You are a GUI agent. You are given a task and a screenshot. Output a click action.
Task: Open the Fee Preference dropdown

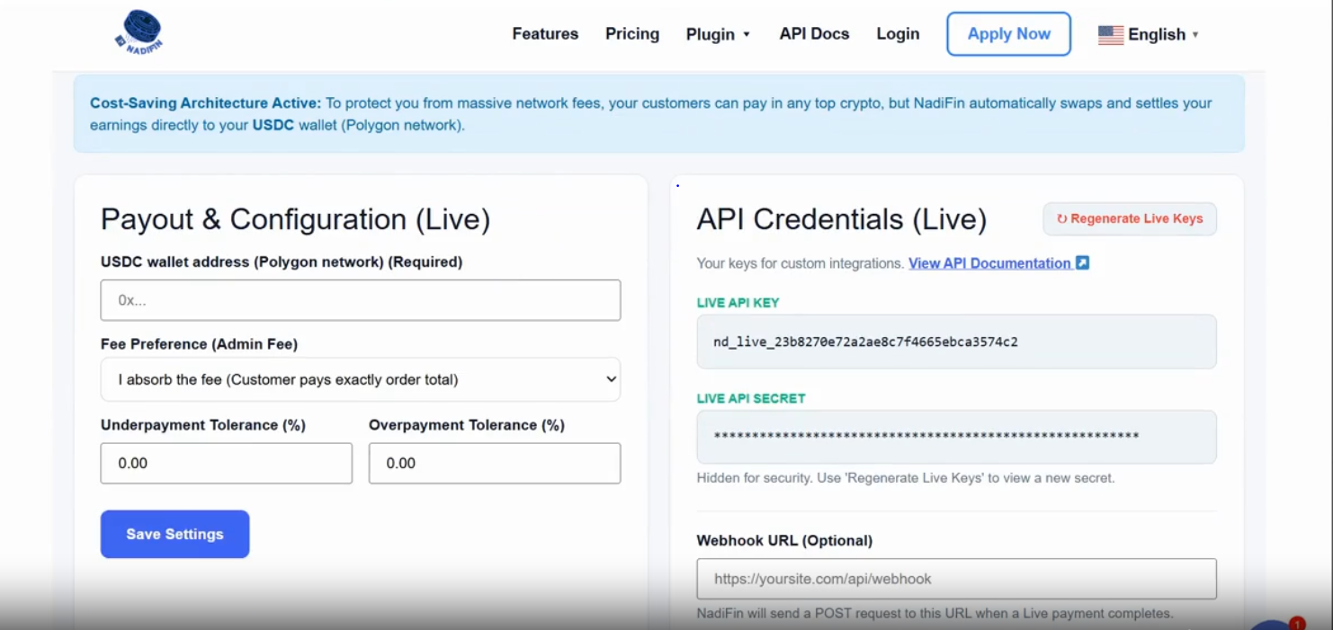point(361,380)
